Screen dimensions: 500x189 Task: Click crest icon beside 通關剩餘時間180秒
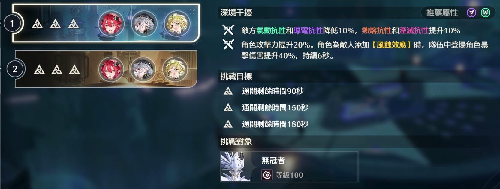click(228, 124)
